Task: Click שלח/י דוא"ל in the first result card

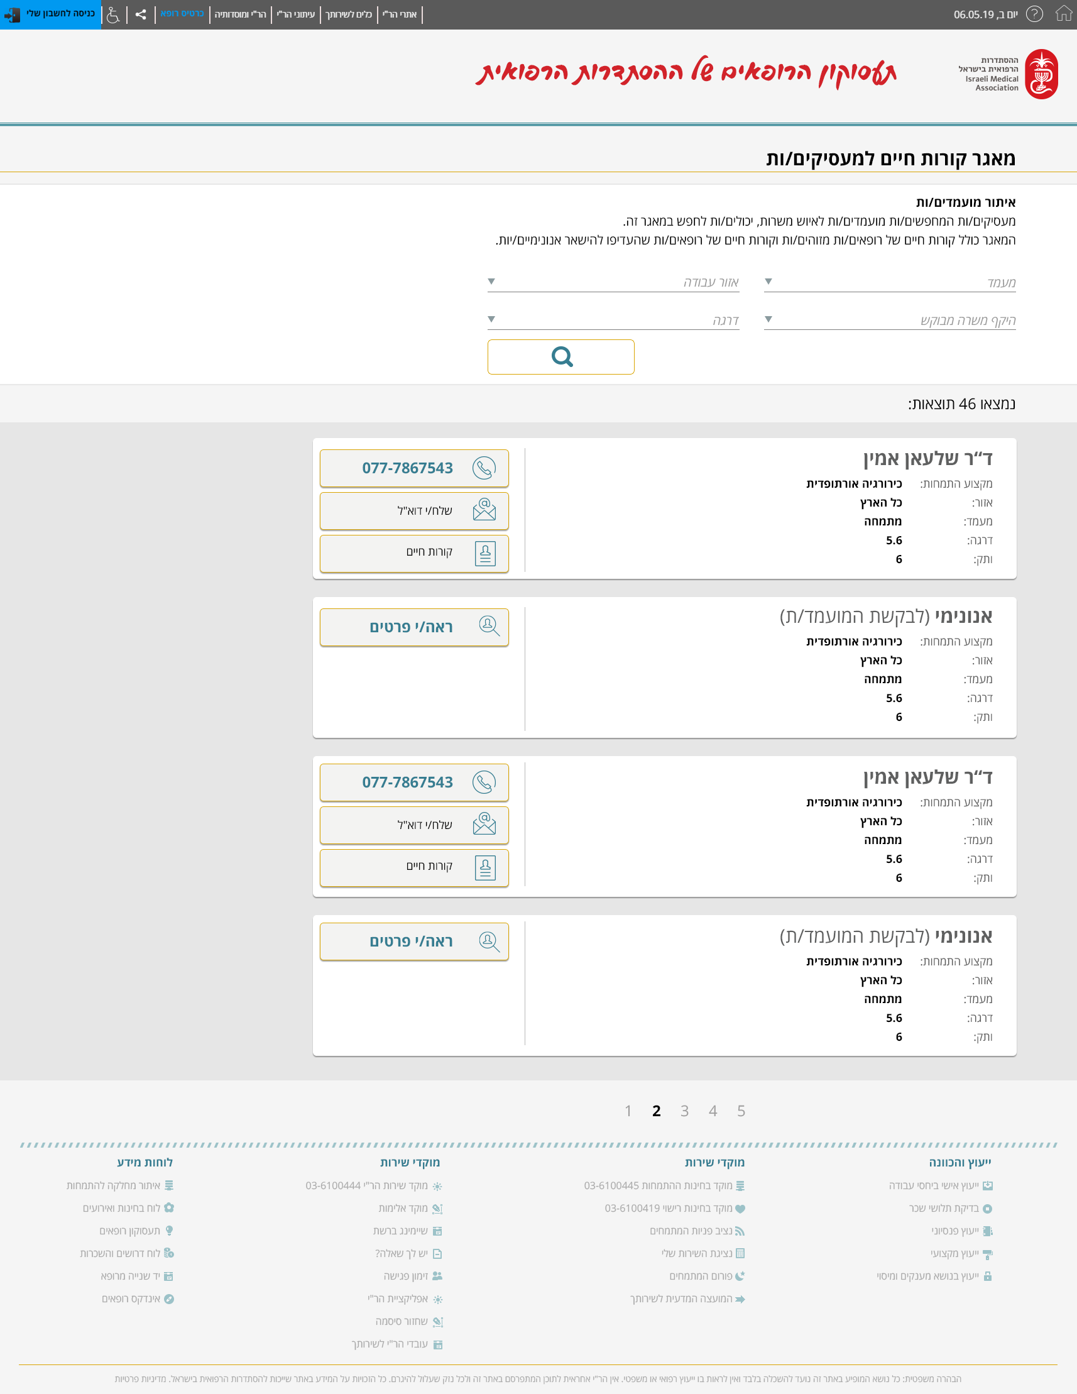Action: pyautogui.click(x=414, y=510)
